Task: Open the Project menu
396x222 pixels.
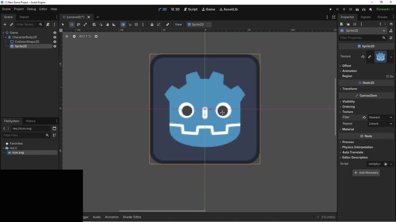Action: [19, 9]
